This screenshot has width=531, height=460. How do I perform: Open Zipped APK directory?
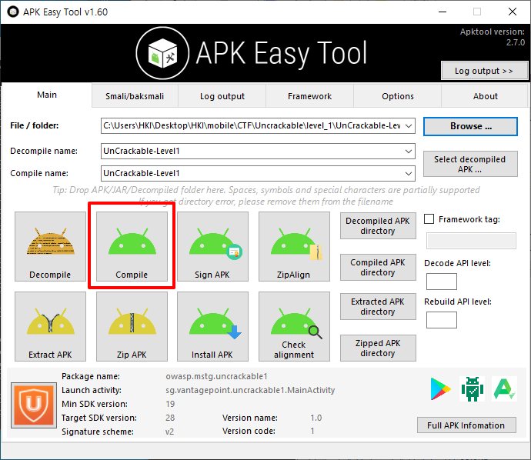(x=378, y=348)
